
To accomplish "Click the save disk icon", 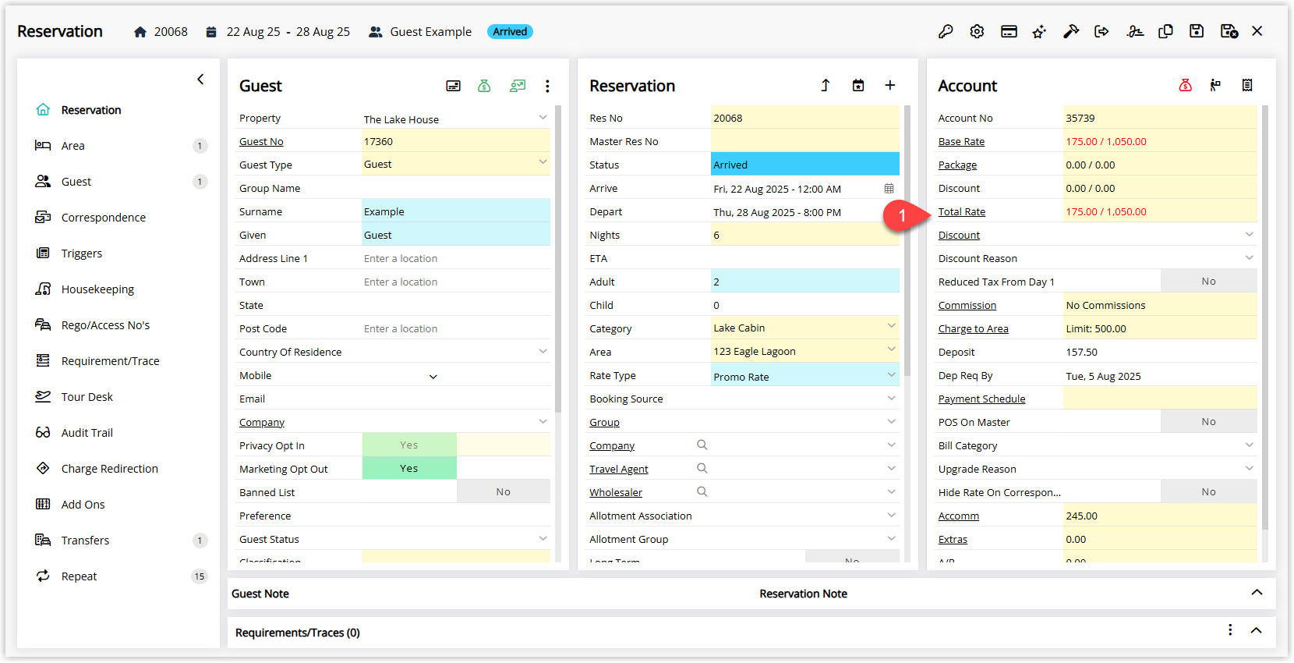I will pyautogui.click(x=1197, y=31).
